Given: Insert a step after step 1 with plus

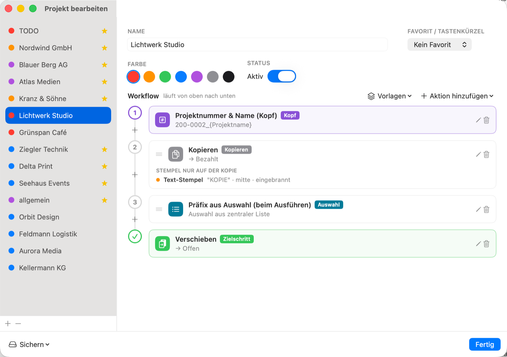Looking at the screenshot, I should pos(135,130).
